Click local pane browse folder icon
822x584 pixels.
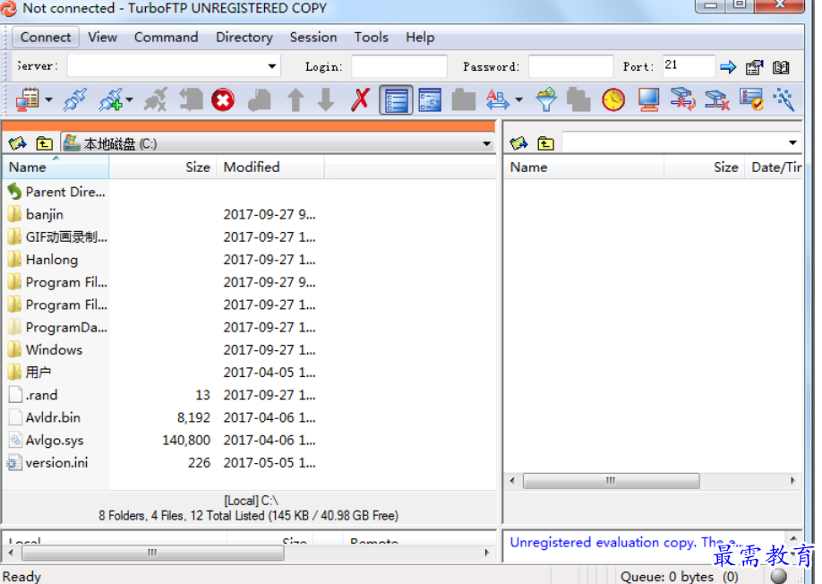pyautogui.click(x=17, y=143)
